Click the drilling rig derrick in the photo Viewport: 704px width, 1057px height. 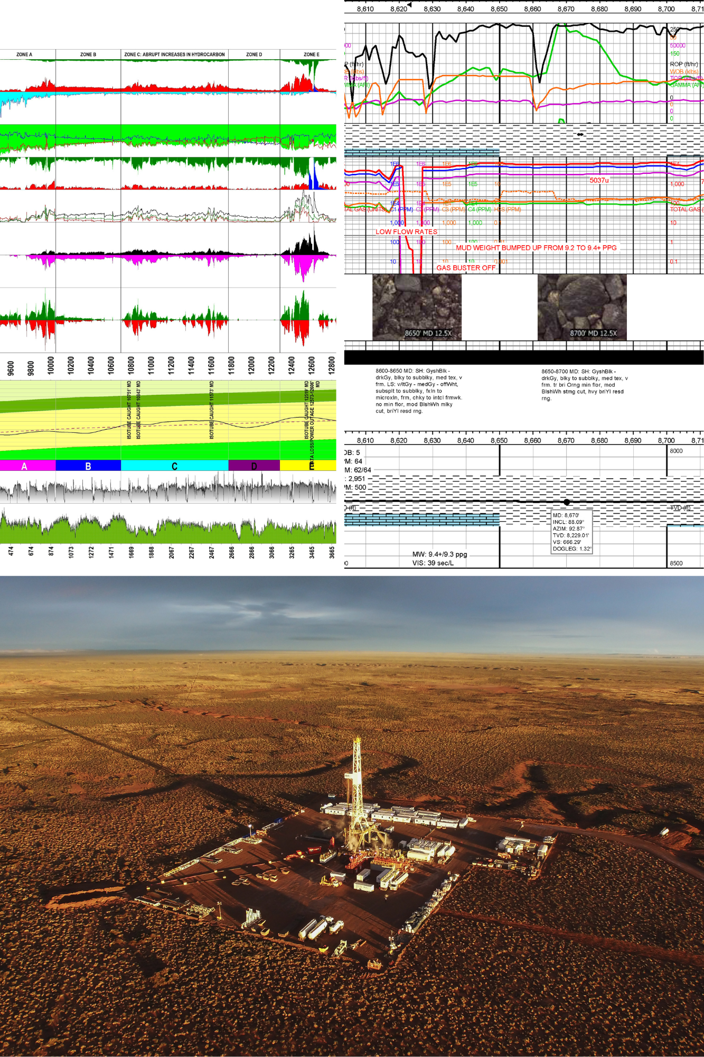pos(358,790)
